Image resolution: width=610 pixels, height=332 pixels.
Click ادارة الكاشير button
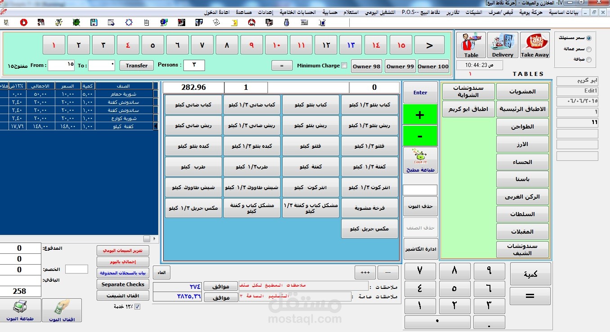[x=421, y=249]
